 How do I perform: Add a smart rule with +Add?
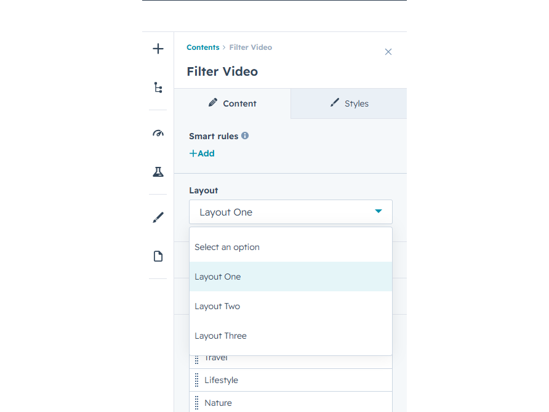(x=202, y=153)
